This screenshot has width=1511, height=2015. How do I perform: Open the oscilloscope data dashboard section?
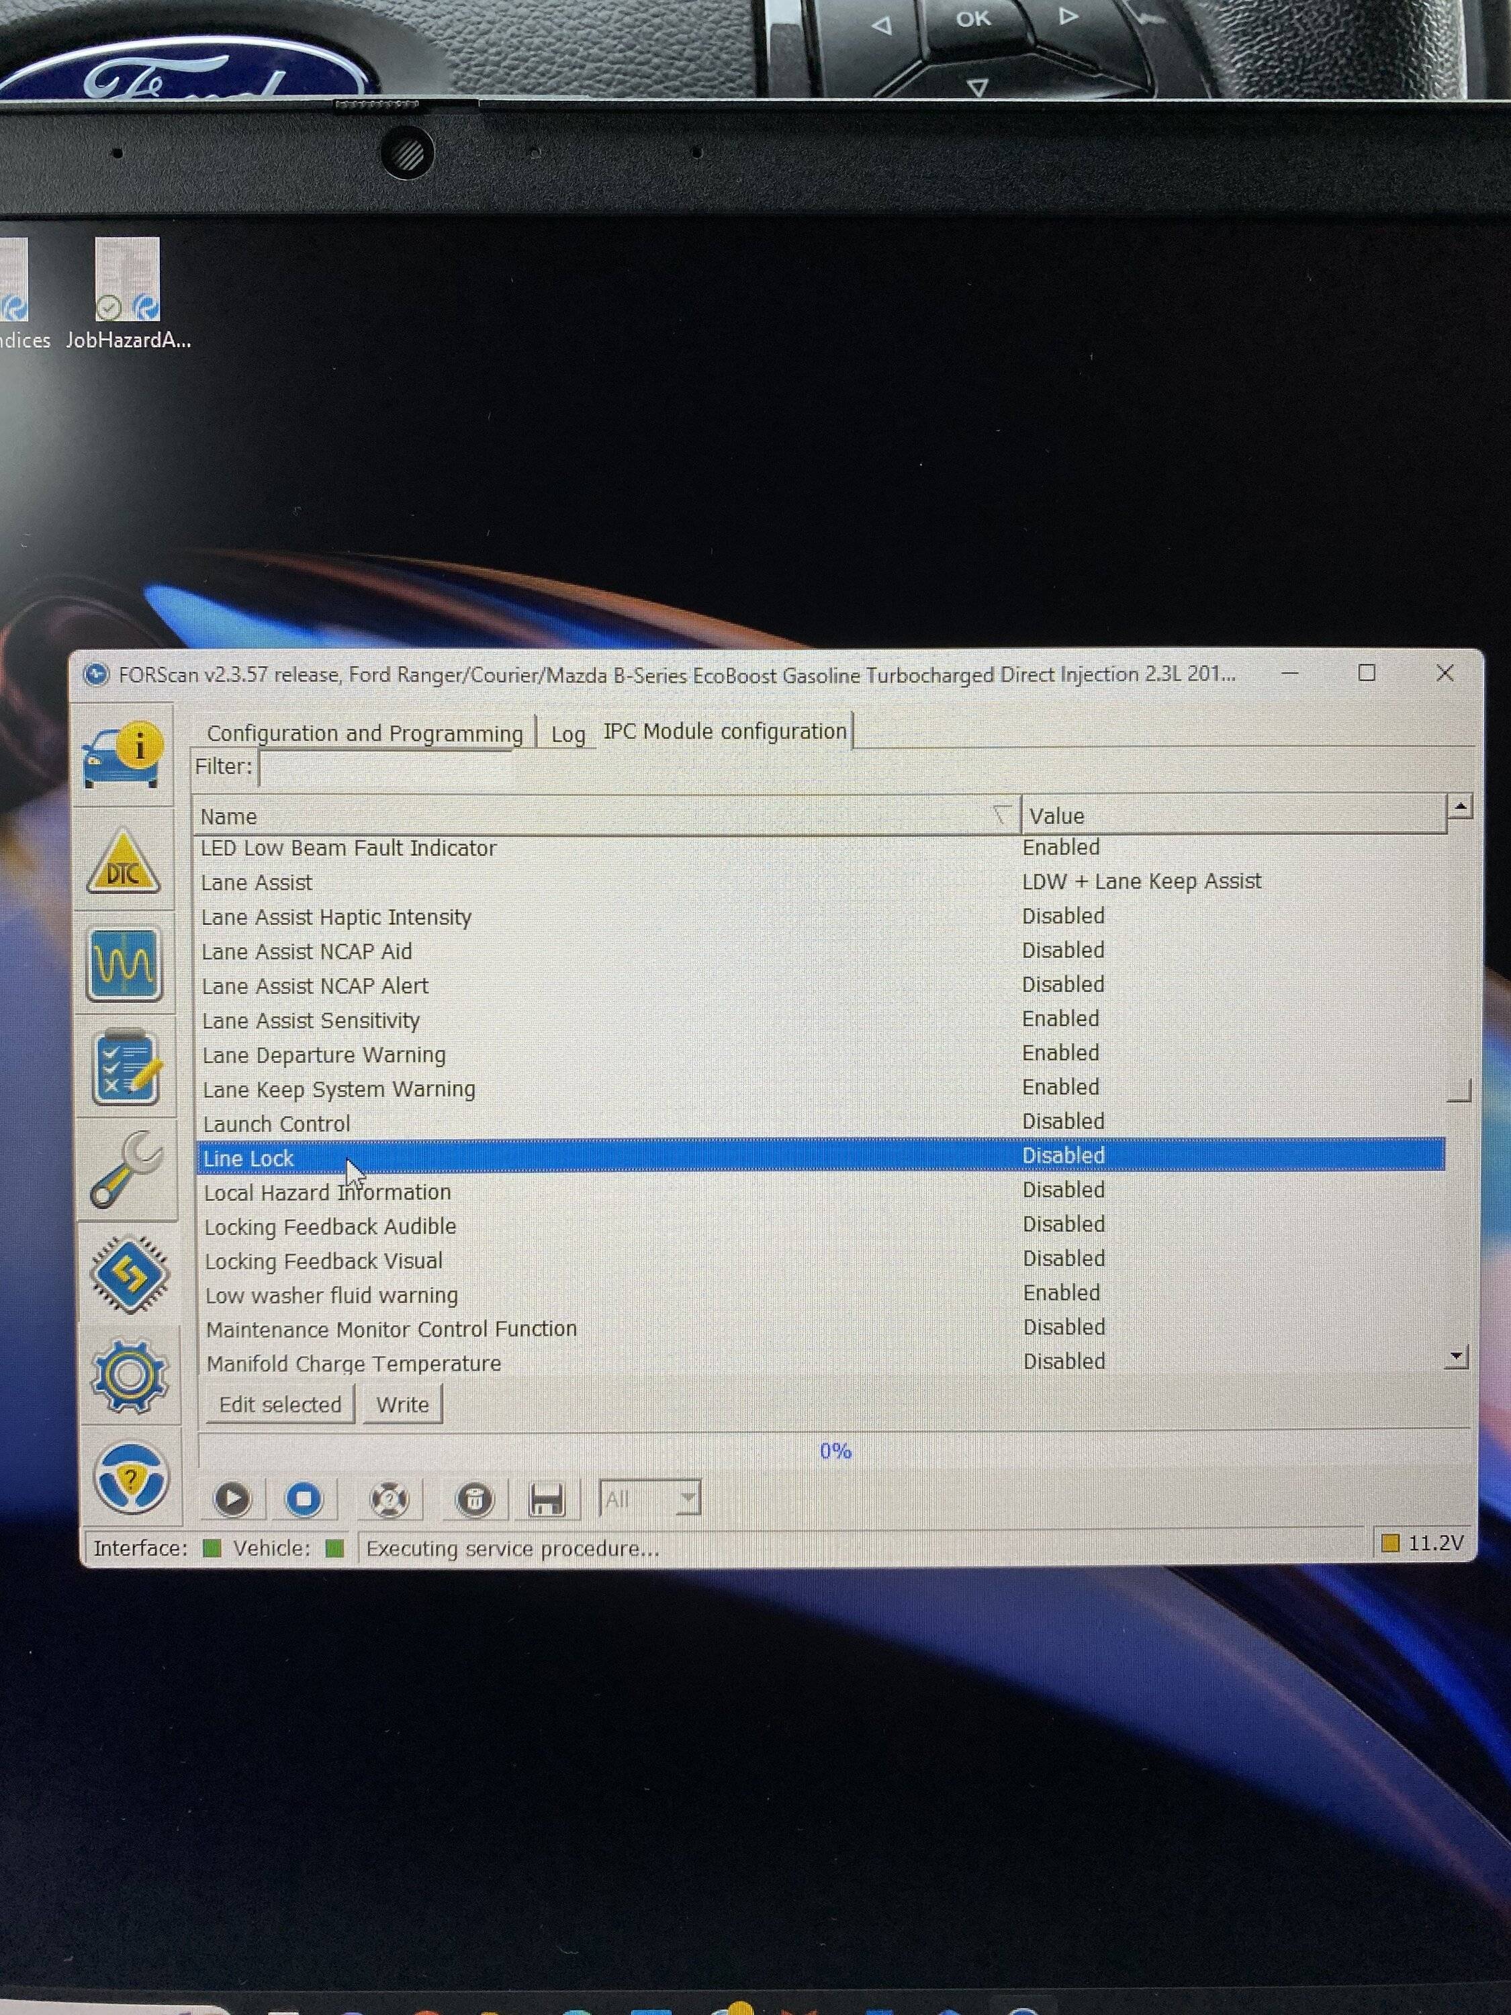click(125, 964)
